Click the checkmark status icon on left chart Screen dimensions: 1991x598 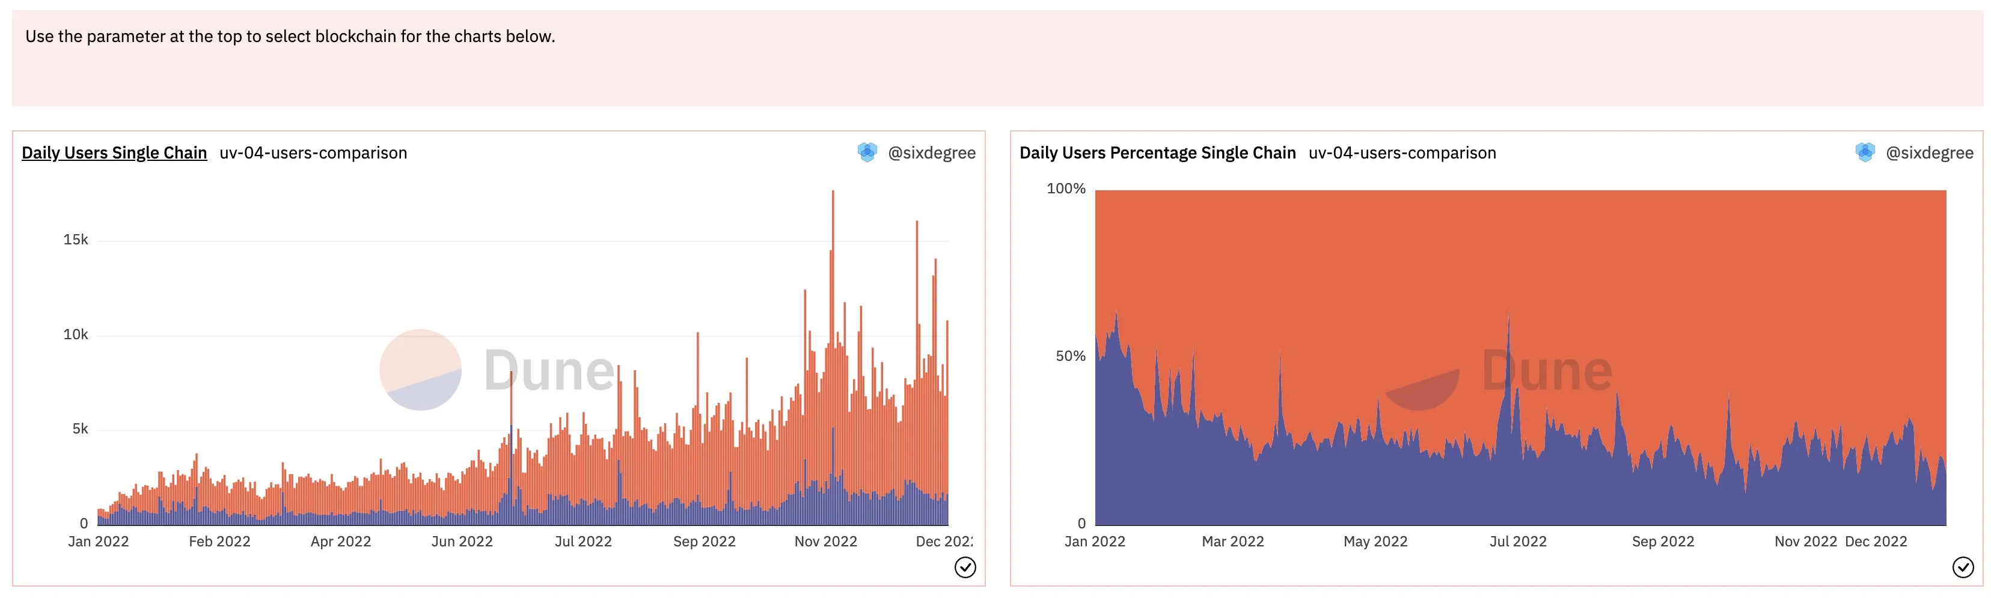(x=965, y=568)
